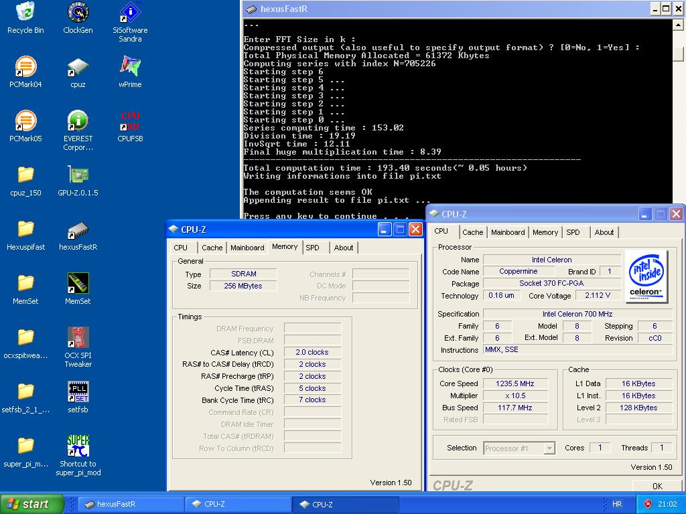Viewport: 686px width, 514px height.
Task: Click the Core Speed 1235.5 MHz value
Action: pos(515,383)
